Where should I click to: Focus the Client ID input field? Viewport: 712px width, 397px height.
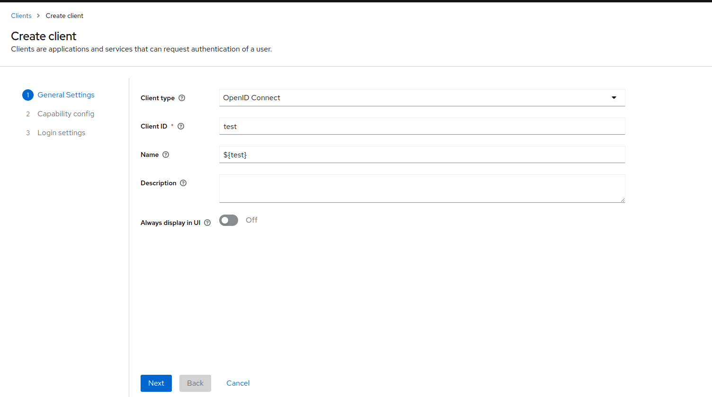pyautogui.click(x=421, y=126)
